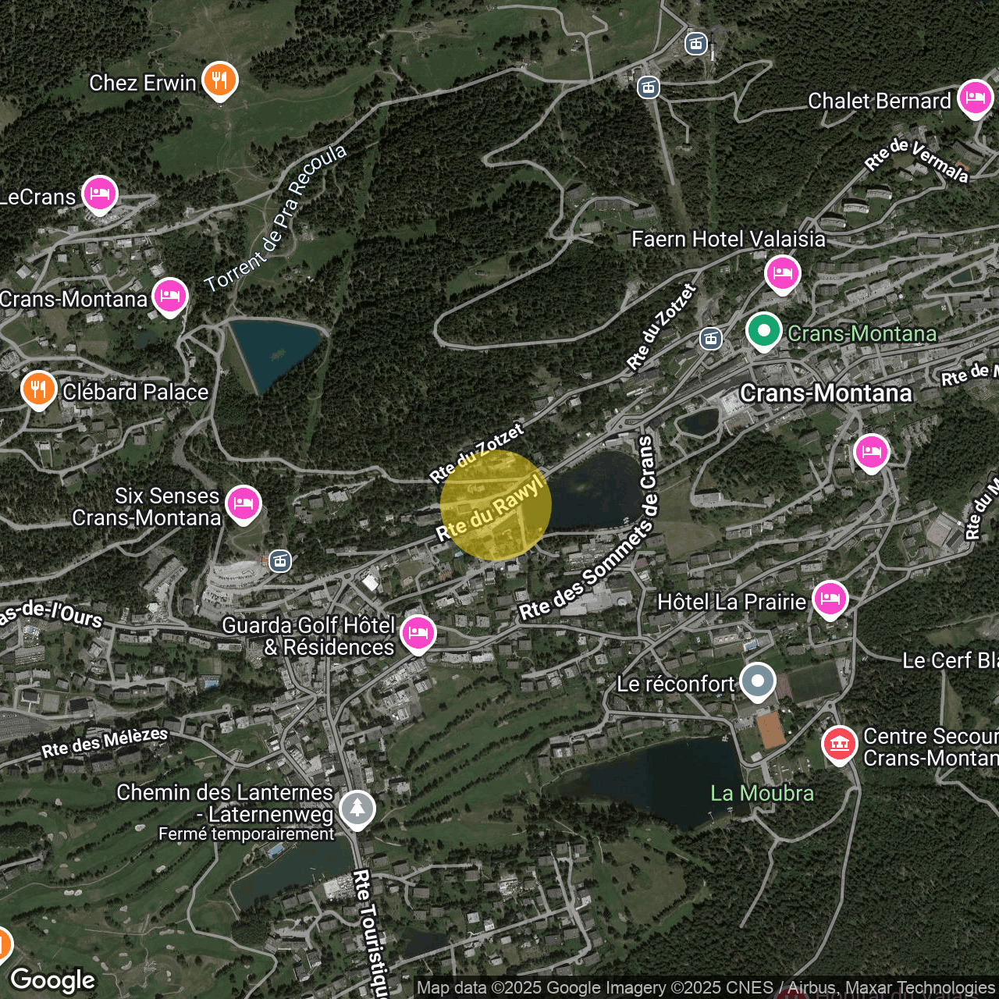The image size is (999, 999).
Task: Click the northernmost gondola station icon
Action: pyautogui.click(x=696, y=44)
